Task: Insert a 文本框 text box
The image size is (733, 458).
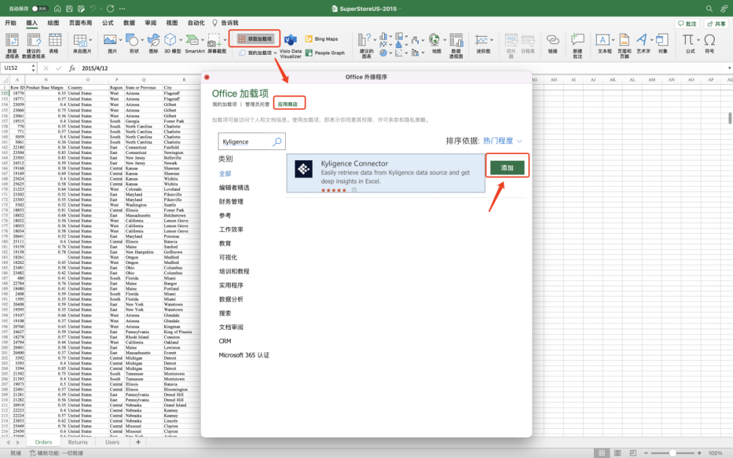Action: tap(604, 43)
